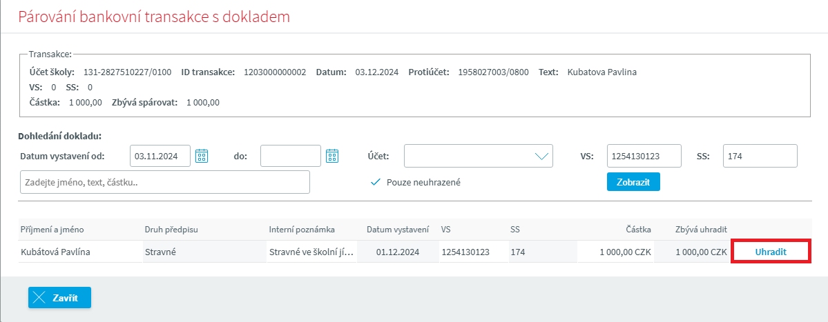The height and width of the screenshot is (322, 828).
Task: Open calendar picker for start date
Action: click(x=202, y=156)
